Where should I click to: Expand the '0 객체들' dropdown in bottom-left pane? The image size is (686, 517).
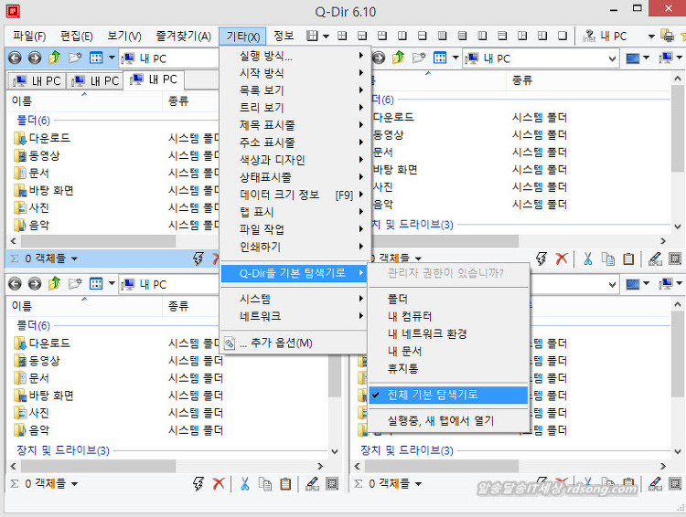50,484
